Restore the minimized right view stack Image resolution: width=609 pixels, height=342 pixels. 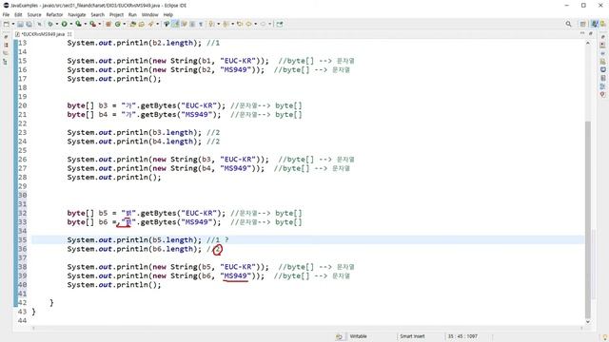(602, 37)
